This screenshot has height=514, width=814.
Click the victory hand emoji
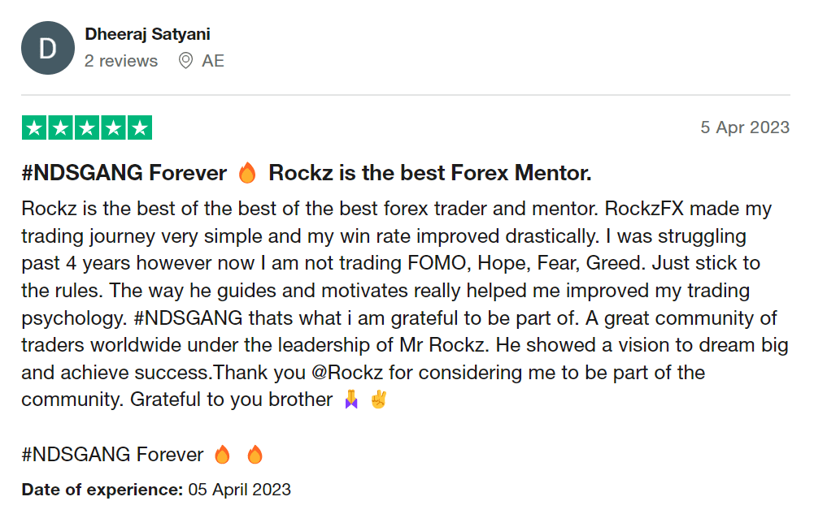(378, 400)
